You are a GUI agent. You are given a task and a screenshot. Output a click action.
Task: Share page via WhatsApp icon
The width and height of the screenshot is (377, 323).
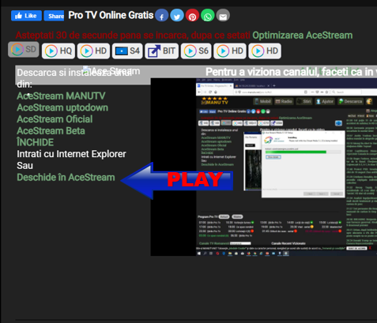point(208,16)
